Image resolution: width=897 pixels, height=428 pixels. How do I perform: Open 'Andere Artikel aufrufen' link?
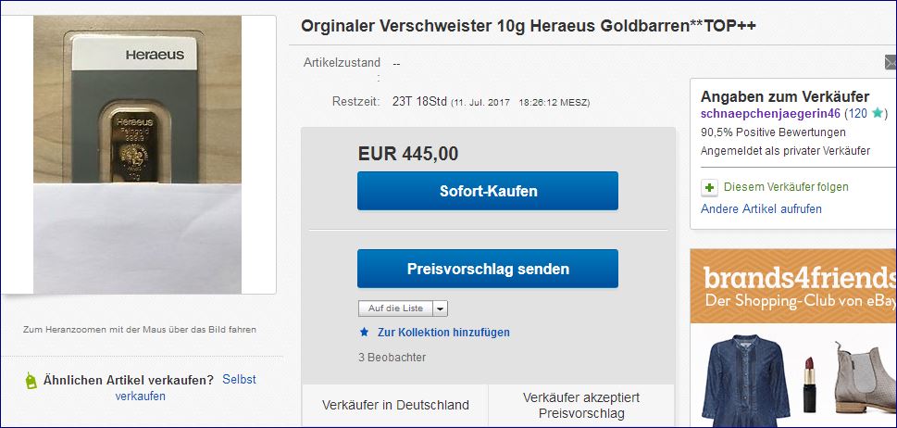click(x=761, y=208)
